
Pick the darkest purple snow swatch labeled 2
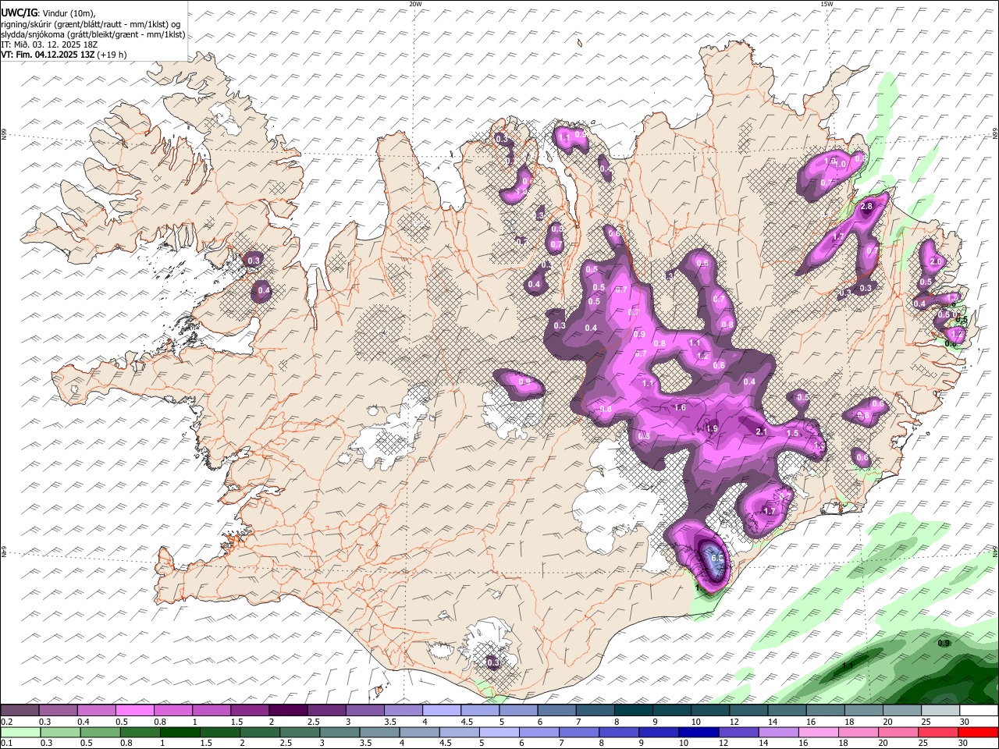pos(287,711)
